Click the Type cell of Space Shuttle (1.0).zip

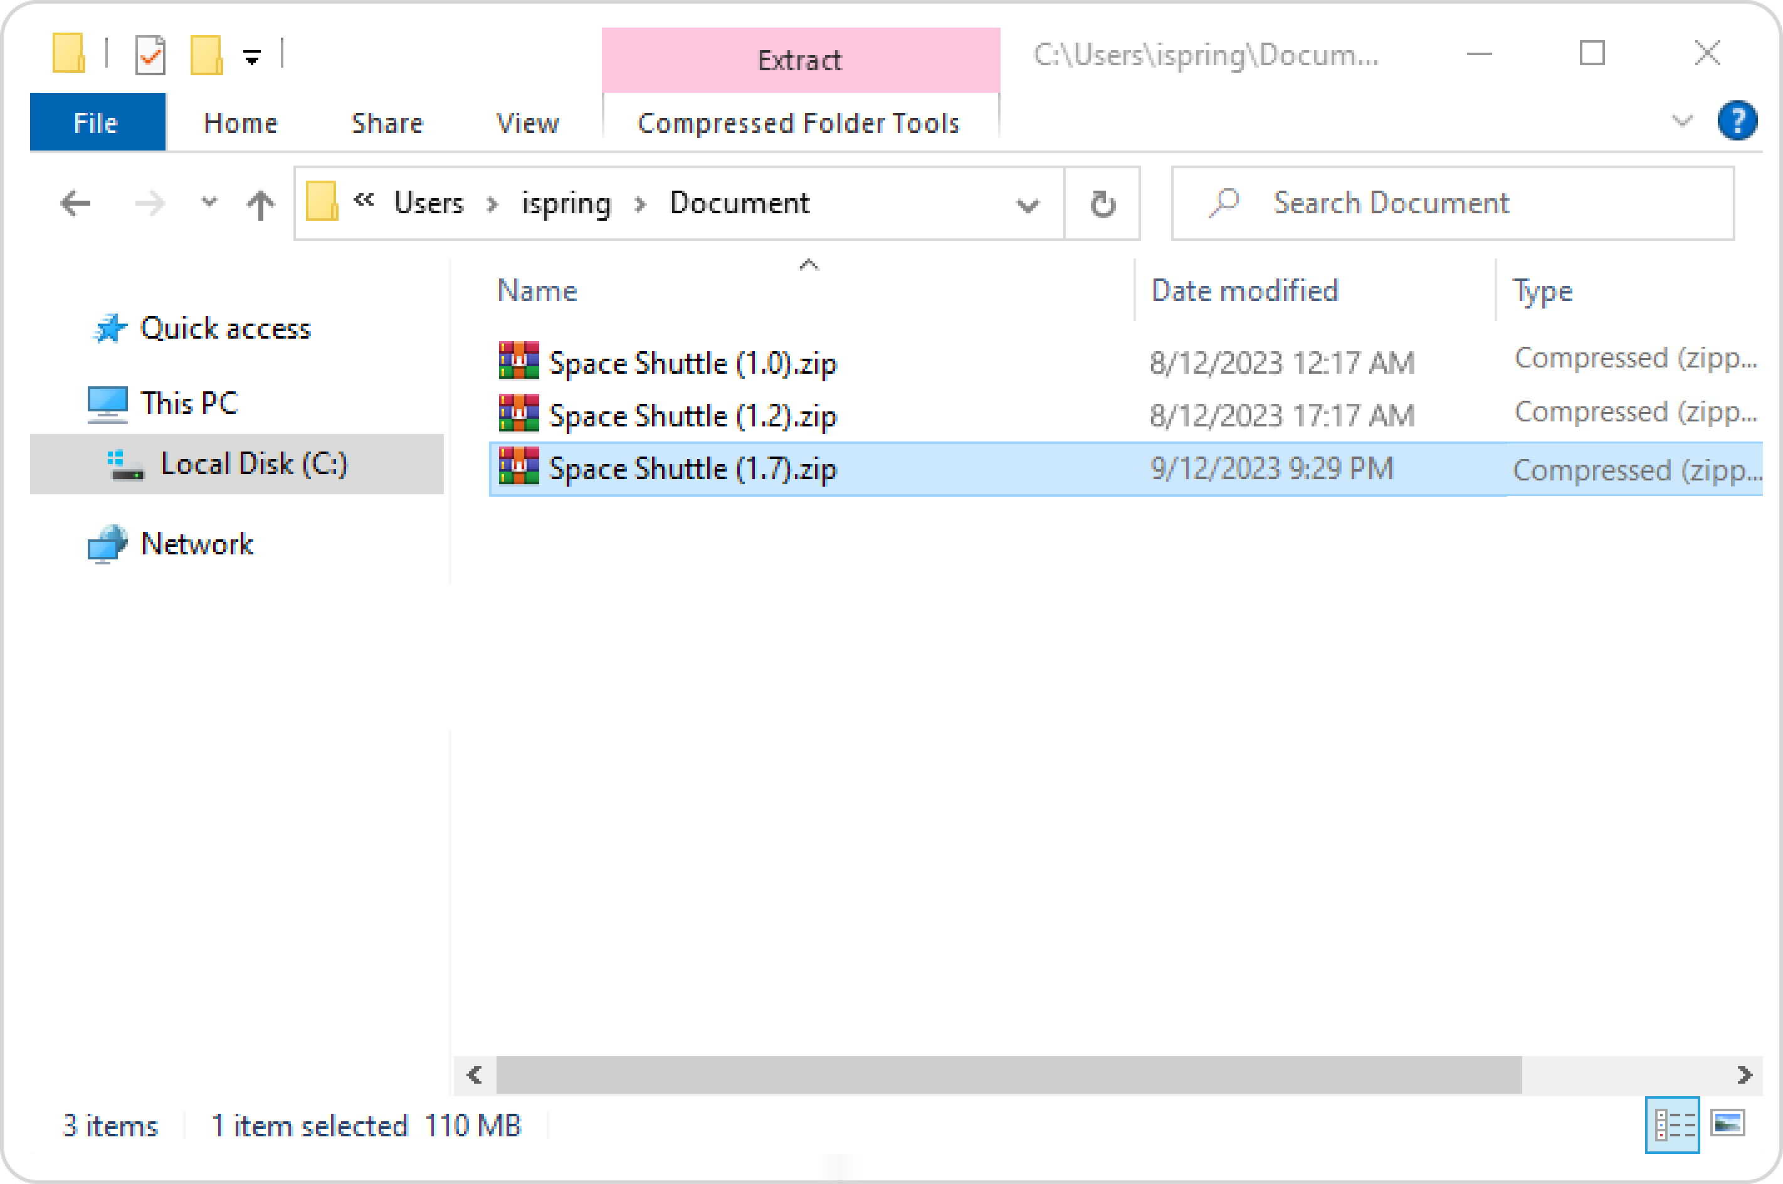1636,359
